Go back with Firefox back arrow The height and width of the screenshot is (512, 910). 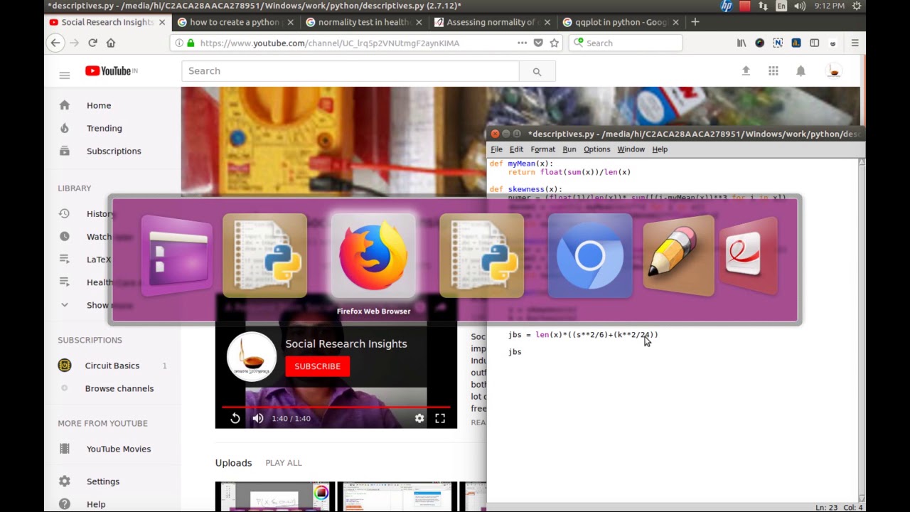click(55, 43)
